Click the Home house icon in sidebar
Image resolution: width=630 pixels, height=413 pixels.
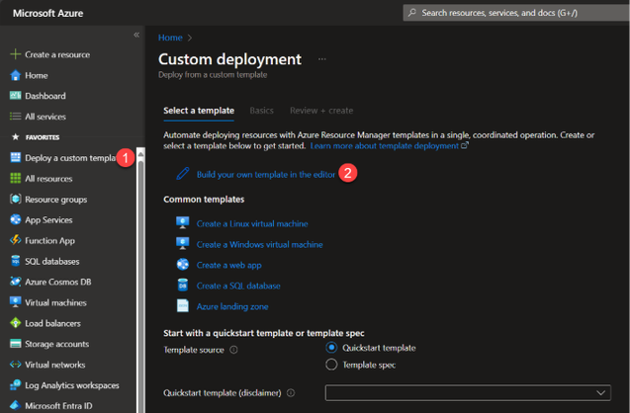[15, 75]
